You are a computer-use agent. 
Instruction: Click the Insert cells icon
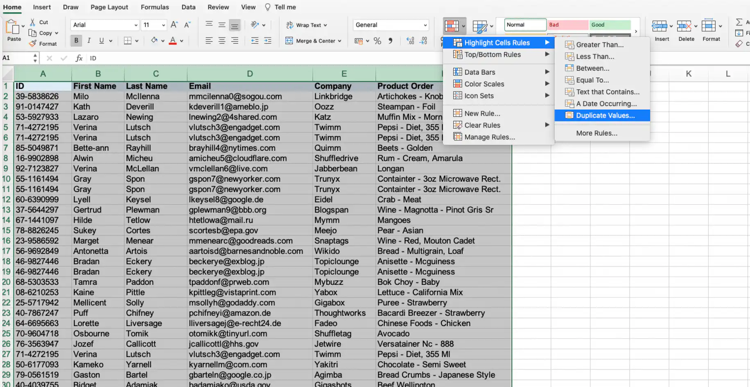(659, 26)
